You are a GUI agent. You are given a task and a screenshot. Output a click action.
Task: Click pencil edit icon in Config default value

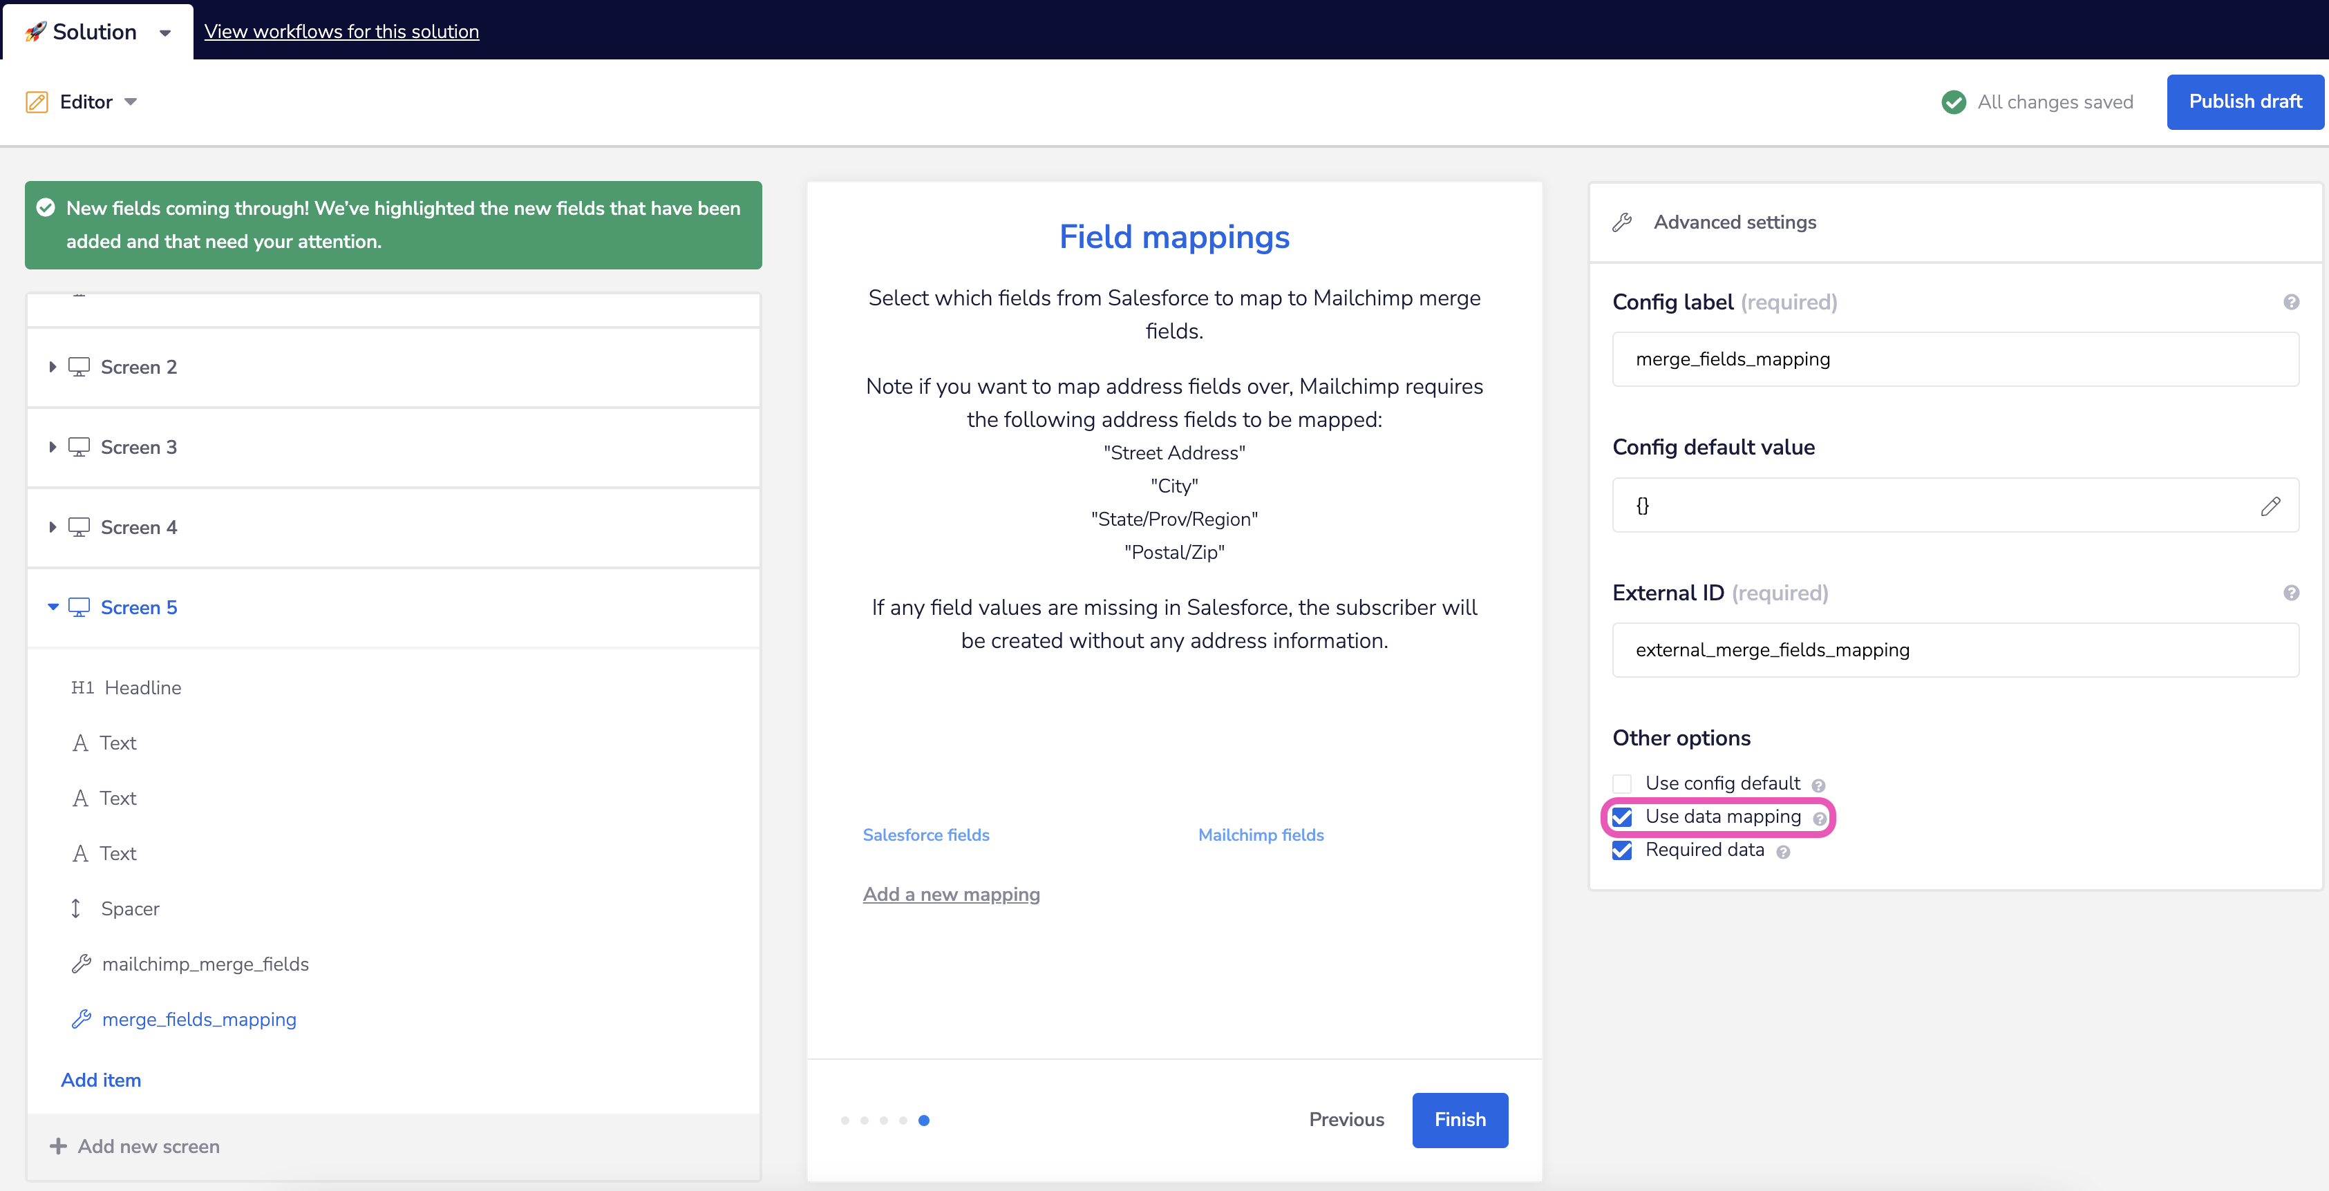point(2270,506)
